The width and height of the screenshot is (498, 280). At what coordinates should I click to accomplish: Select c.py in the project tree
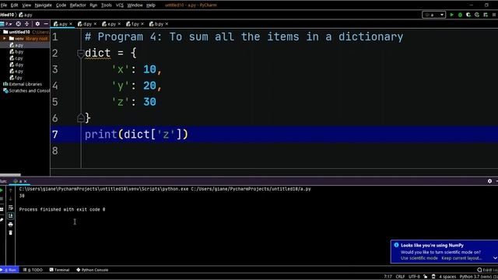click(16, 58)
